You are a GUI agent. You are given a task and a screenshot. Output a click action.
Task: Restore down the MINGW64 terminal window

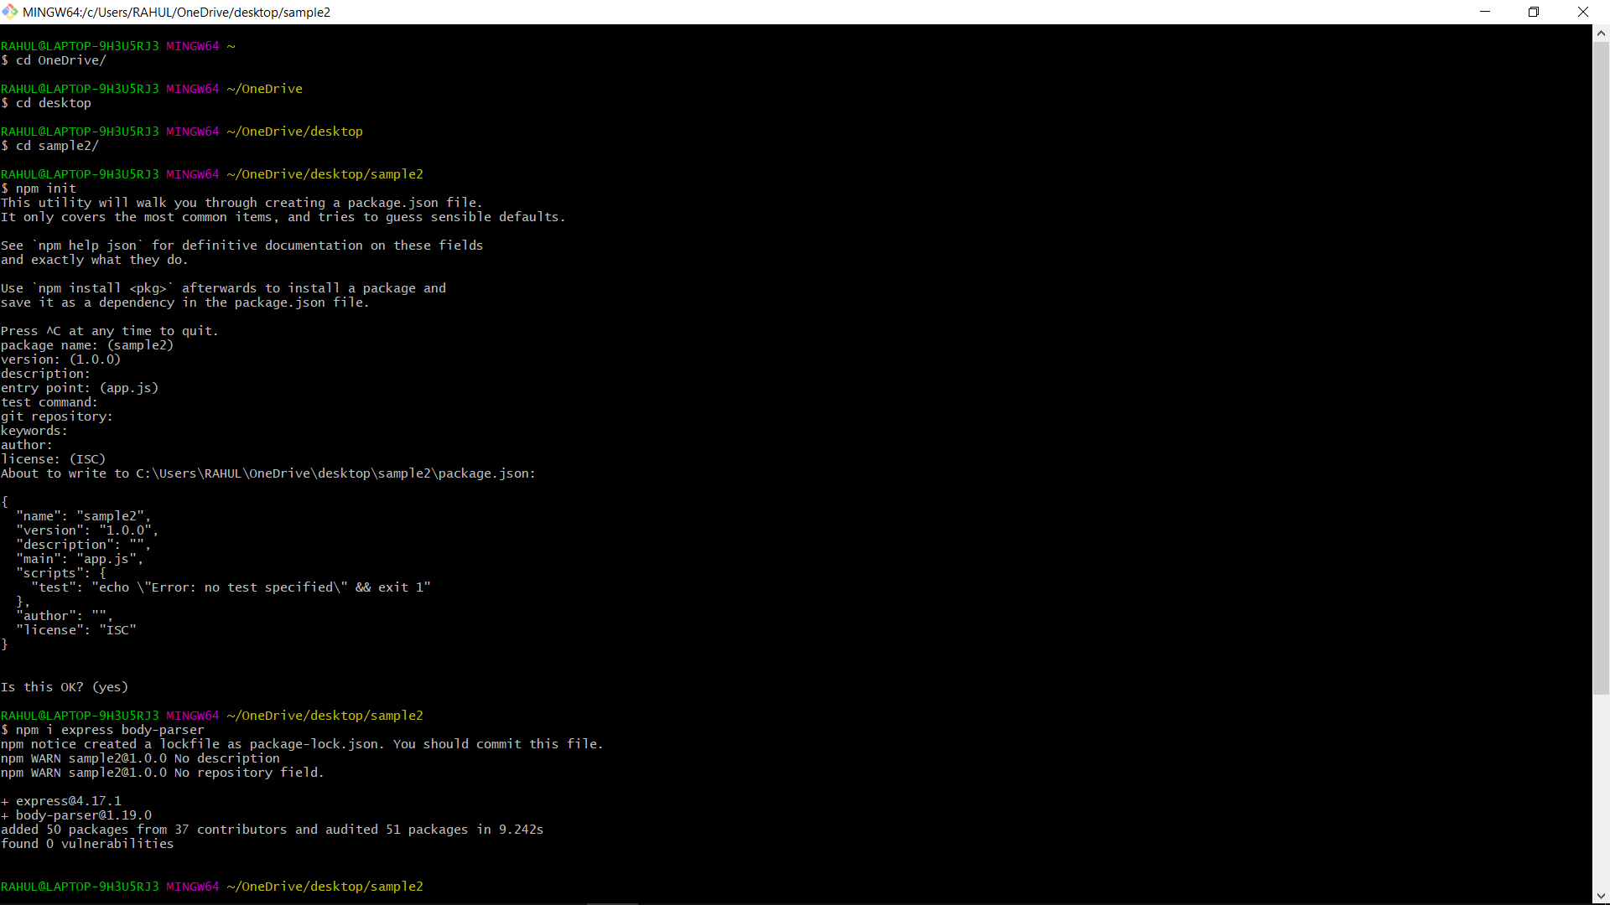coord(1534,12)
